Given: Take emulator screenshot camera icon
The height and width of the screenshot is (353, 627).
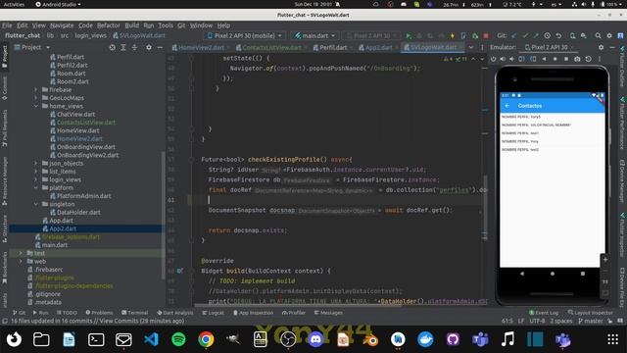Looking at the screenshot, I should coord(577,59).
